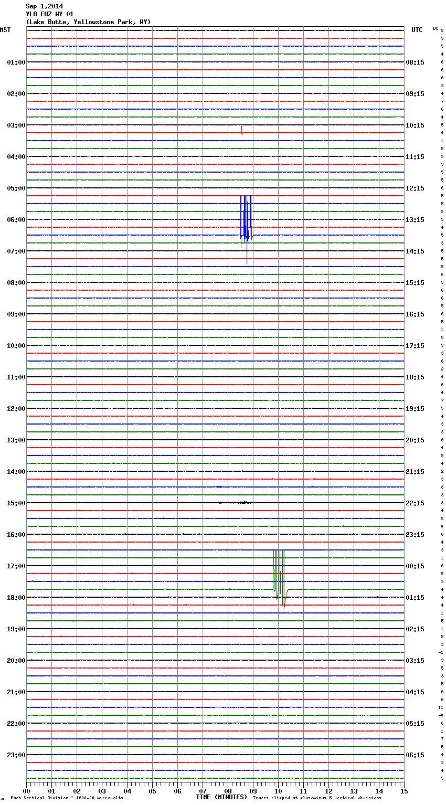The image size is (446, 805).
Task: Click the 22:15 UTC time label
Action: (415, 503)
